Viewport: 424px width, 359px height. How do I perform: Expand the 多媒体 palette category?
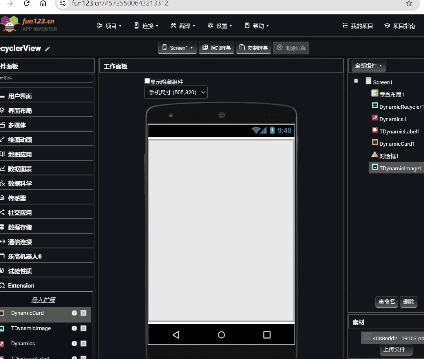46,125
